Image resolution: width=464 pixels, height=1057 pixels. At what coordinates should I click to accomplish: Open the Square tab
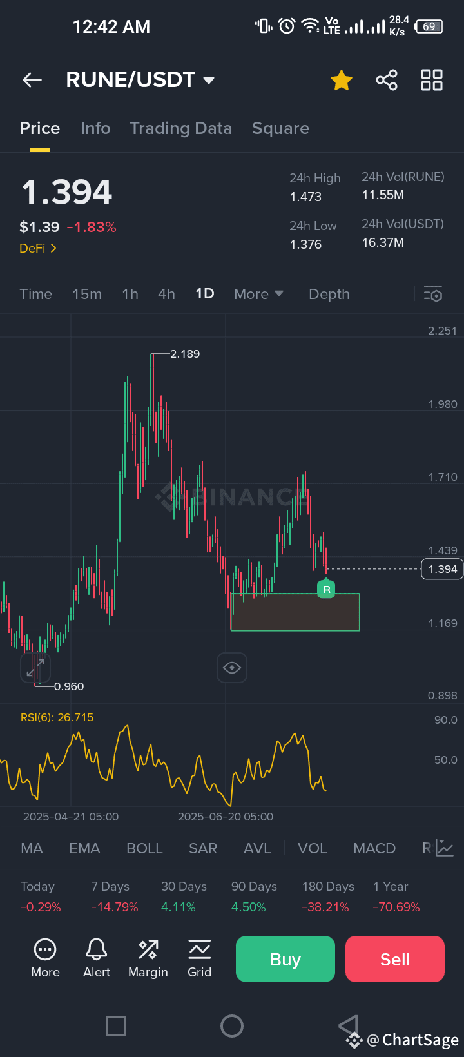[280, 128]
